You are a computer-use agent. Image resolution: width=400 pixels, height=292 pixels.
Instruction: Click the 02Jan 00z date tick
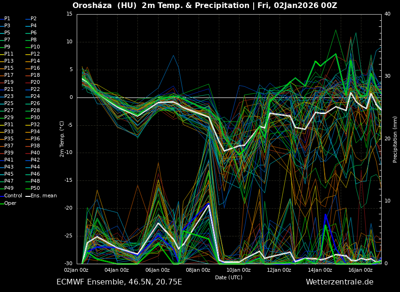76,270
